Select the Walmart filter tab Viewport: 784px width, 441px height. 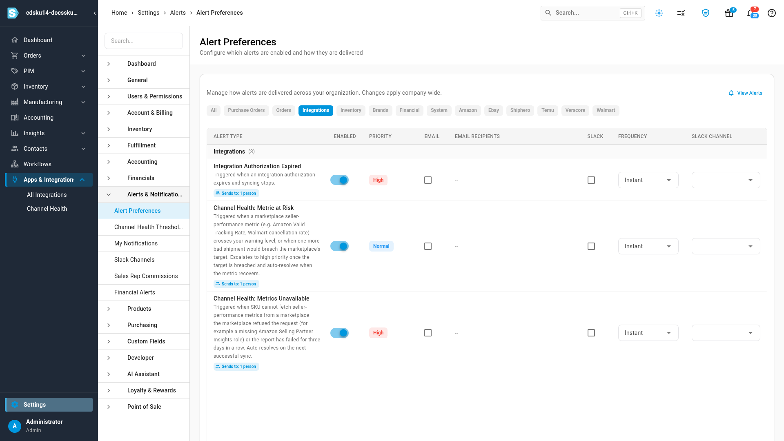606,110
